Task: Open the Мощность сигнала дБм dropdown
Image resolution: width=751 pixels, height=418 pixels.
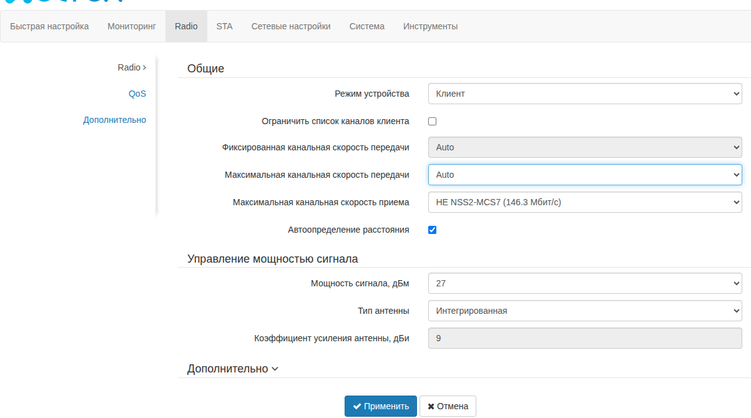Action: pos(584,283)
